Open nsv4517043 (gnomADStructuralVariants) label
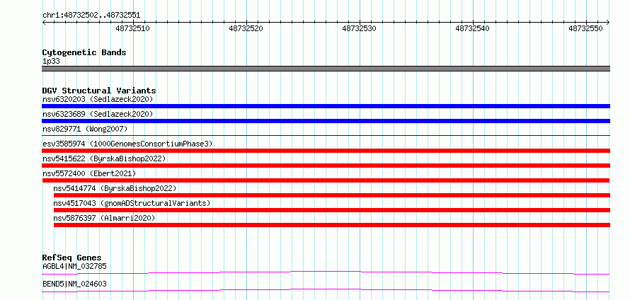This screenshot has width=630, height=300. [x=132, y=203]
